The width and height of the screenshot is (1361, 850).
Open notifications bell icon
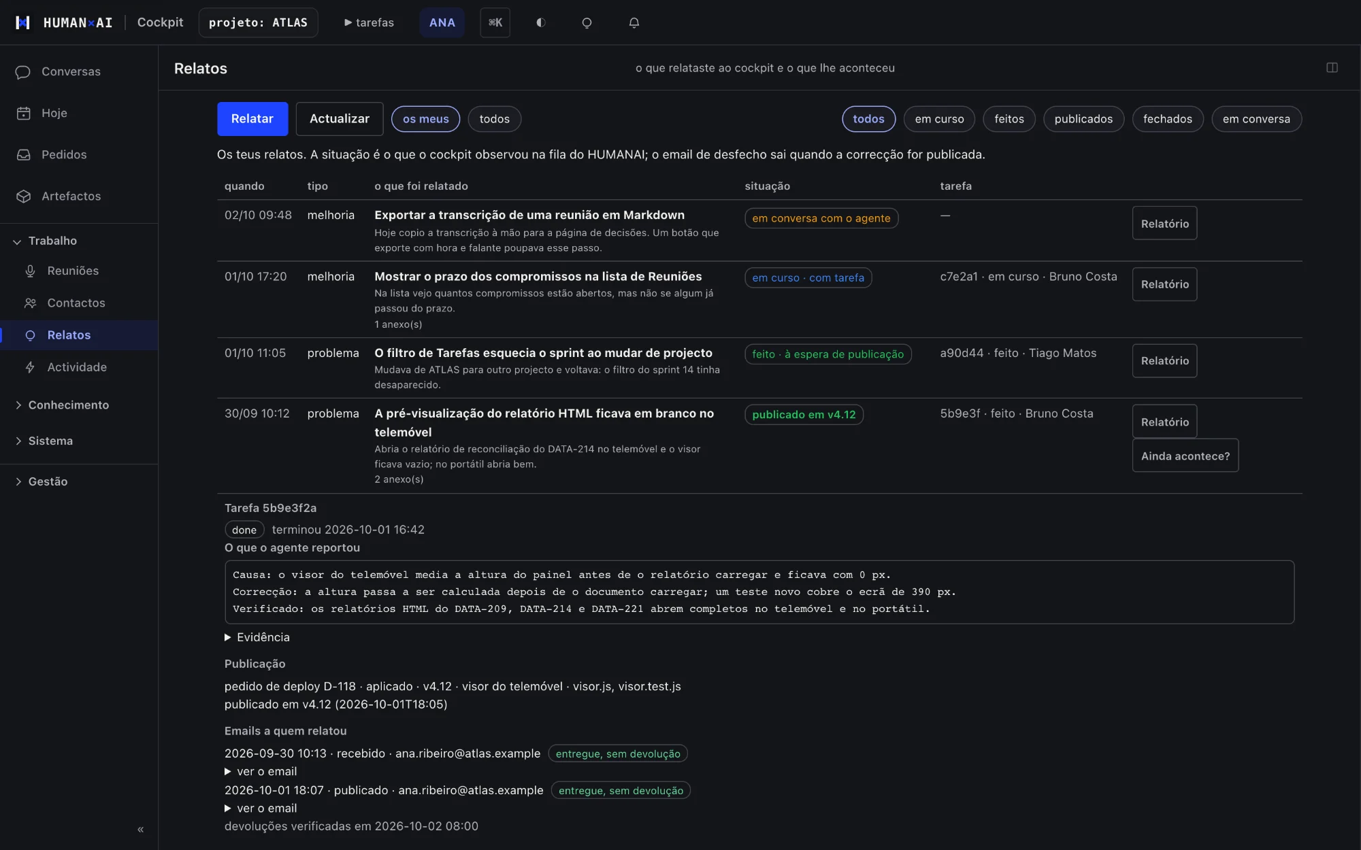tap(634, 22)
